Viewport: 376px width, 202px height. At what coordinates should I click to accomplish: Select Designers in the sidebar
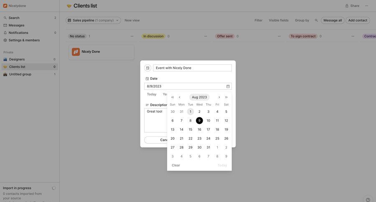pyautogui.click(x=17, y=59)
